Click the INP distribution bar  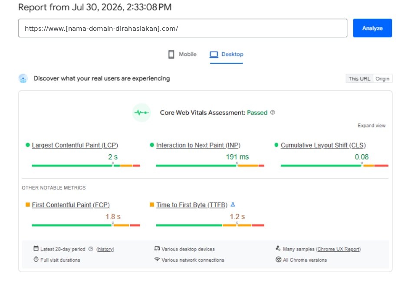click(210, 166)
